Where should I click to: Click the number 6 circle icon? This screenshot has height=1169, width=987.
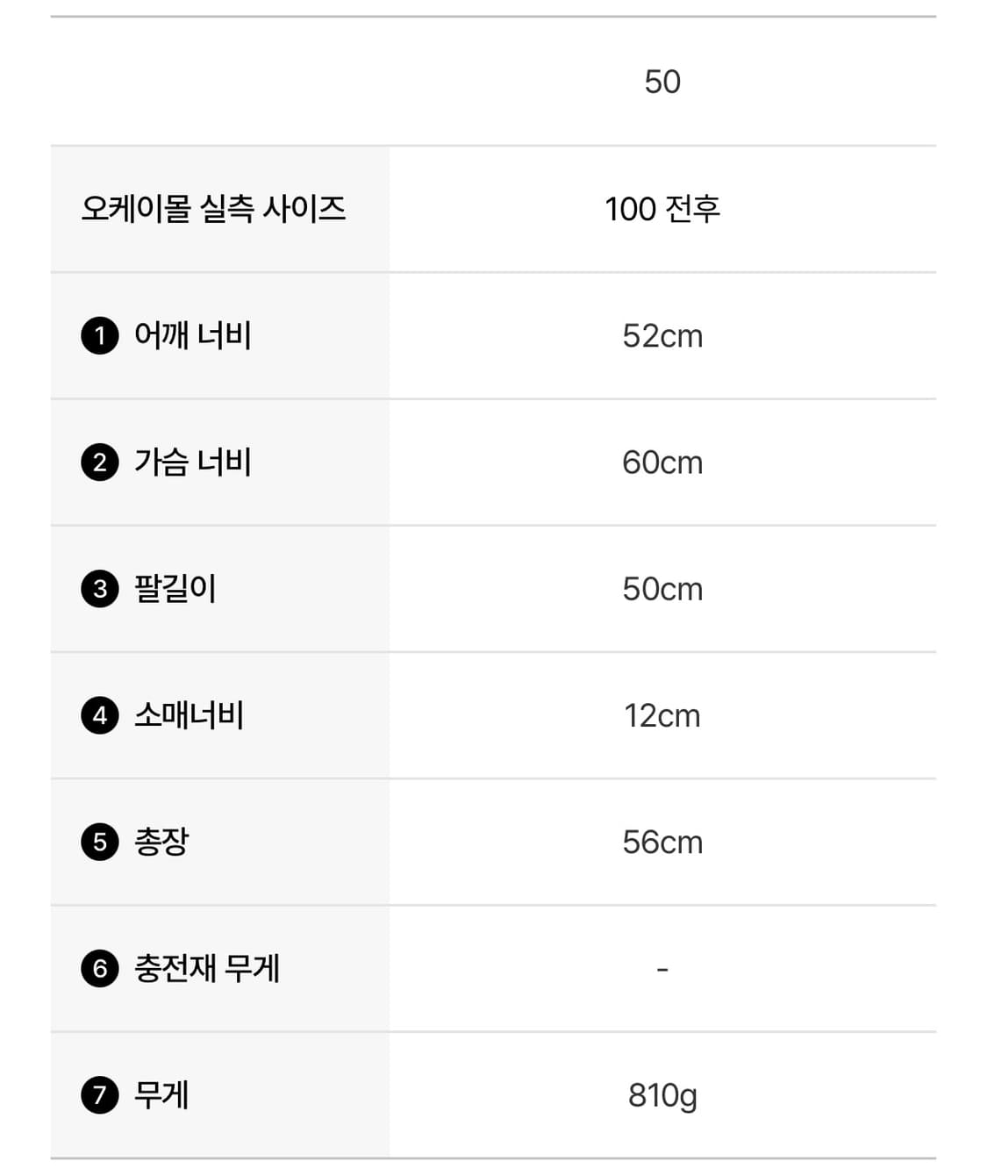100,969
